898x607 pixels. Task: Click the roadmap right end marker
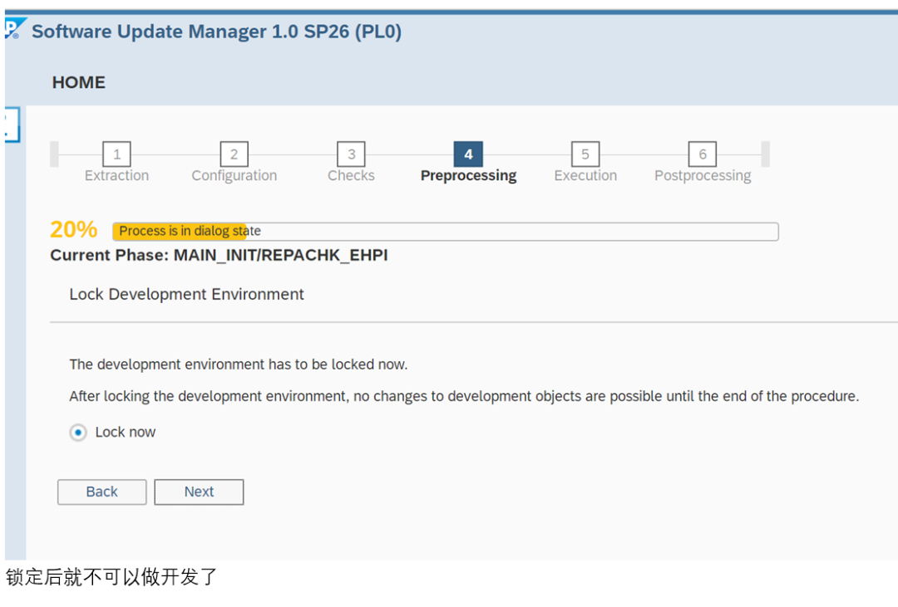[765, 154]
